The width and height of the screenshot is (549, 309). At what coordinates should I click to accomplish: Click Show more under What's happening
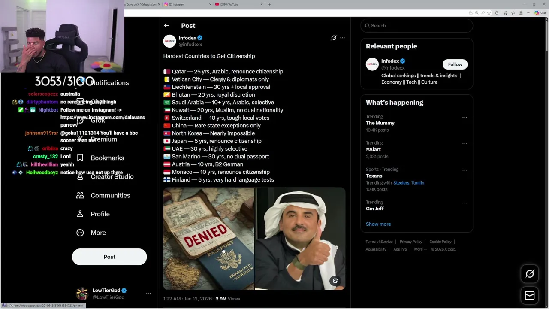tap(378, 224)
